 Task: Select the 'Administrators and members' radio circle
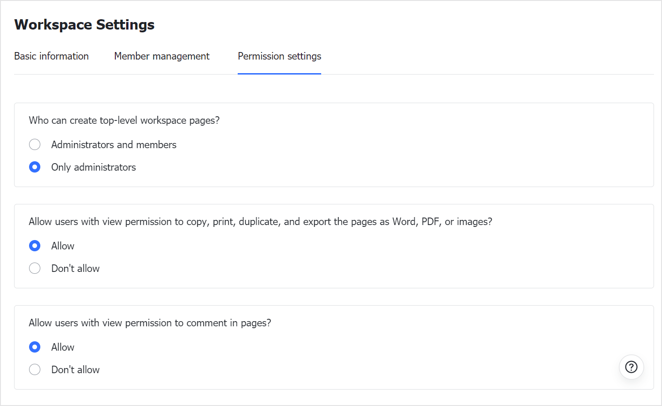click(35, 144)
